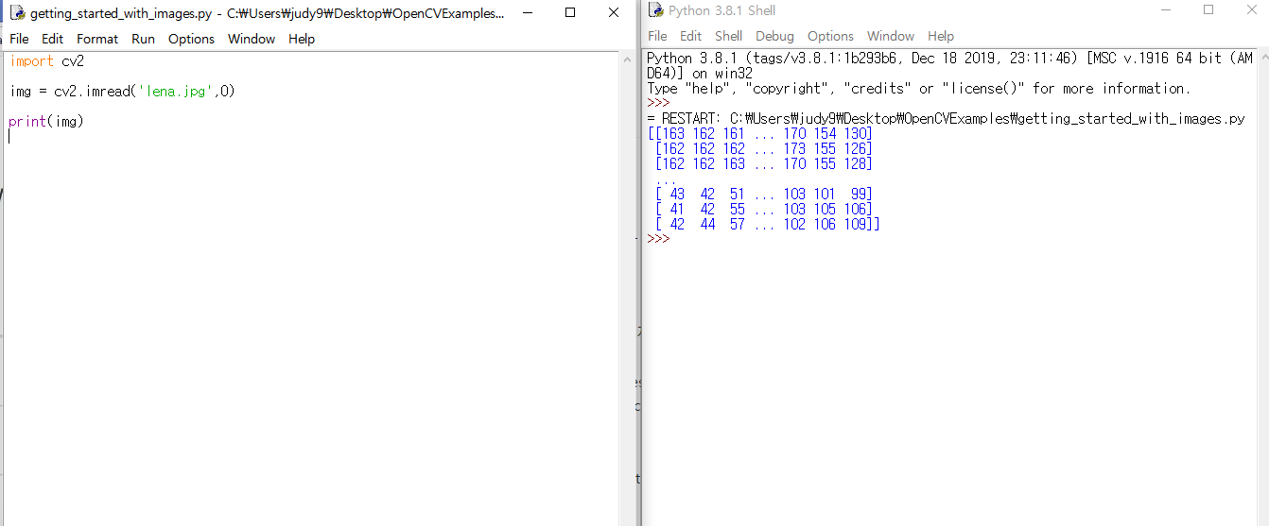Click output row '[ 42 44 57 ... 102 106 109]]'

[767, 225]
